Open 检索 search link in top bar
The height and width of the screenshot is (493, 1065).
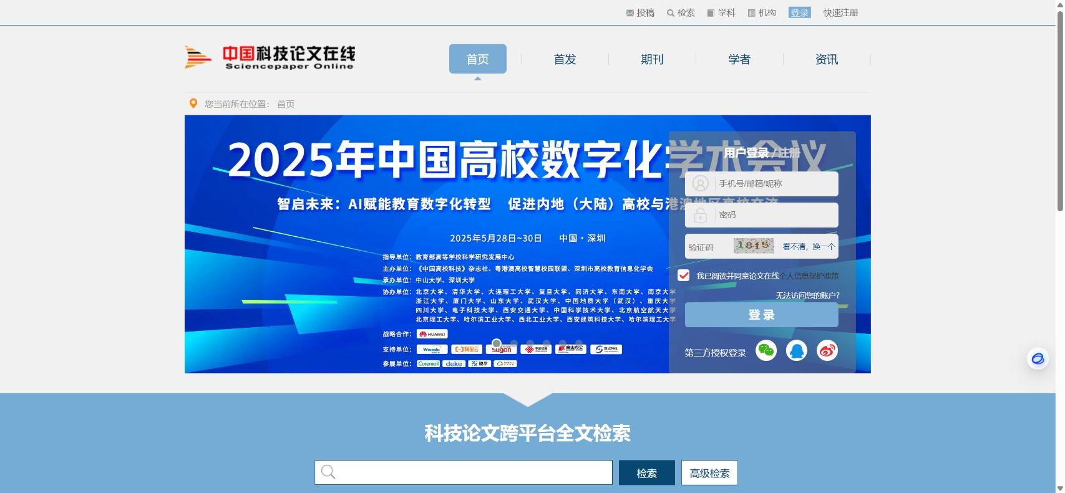point(681,12)
